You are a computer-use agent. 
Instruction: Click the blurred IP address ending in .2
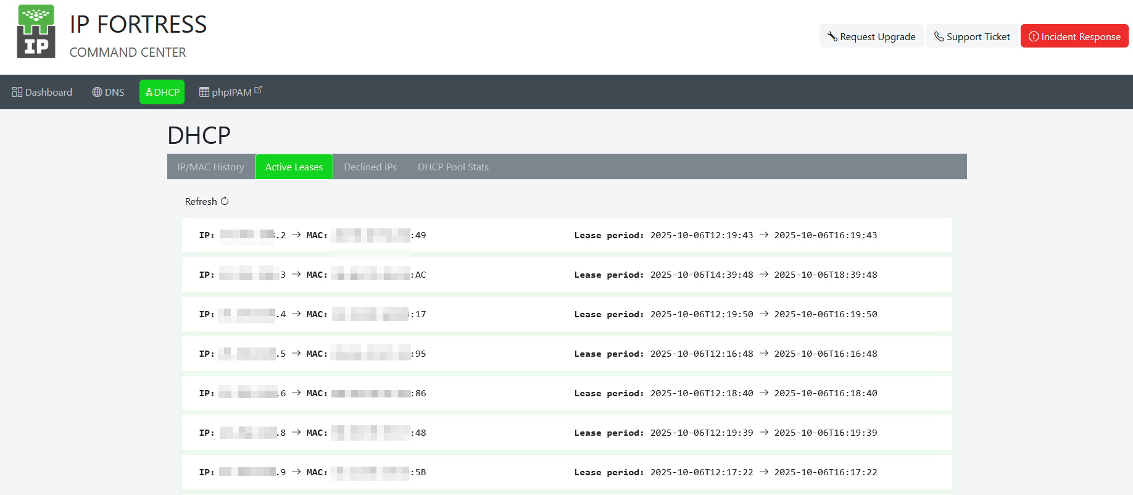tap(252, 235)
